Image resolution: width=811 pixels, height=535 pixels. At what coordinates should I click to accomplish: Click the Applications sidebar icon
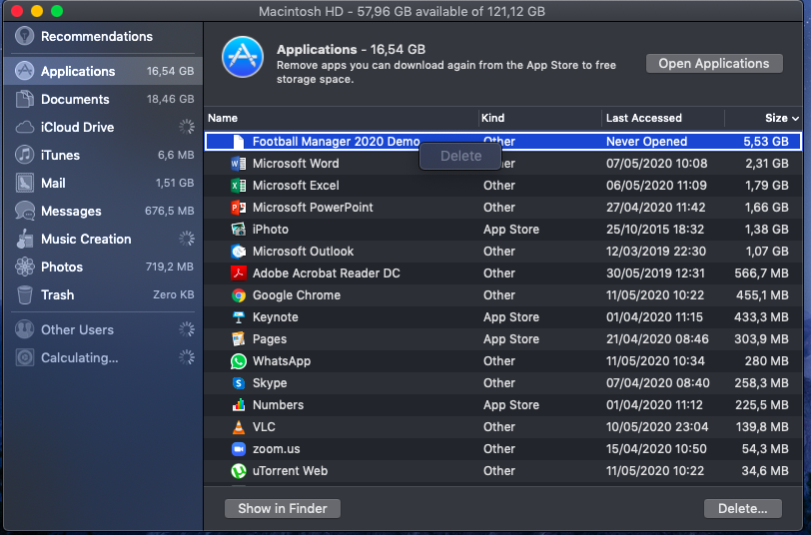[x=24, y=71]
